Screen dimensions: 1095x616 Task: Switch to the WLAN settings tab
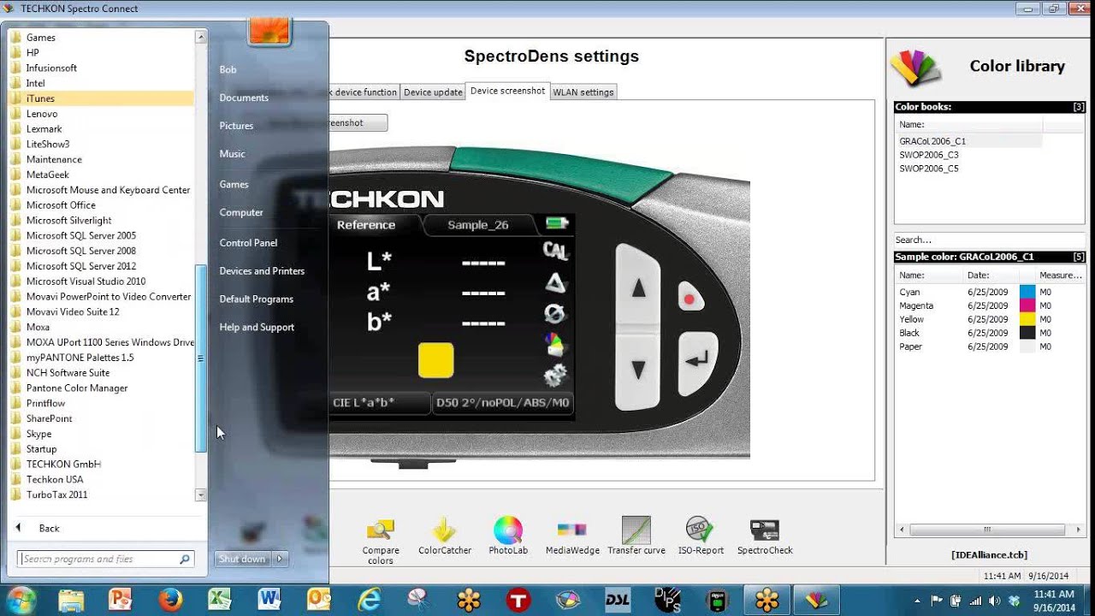click(583, 92)
